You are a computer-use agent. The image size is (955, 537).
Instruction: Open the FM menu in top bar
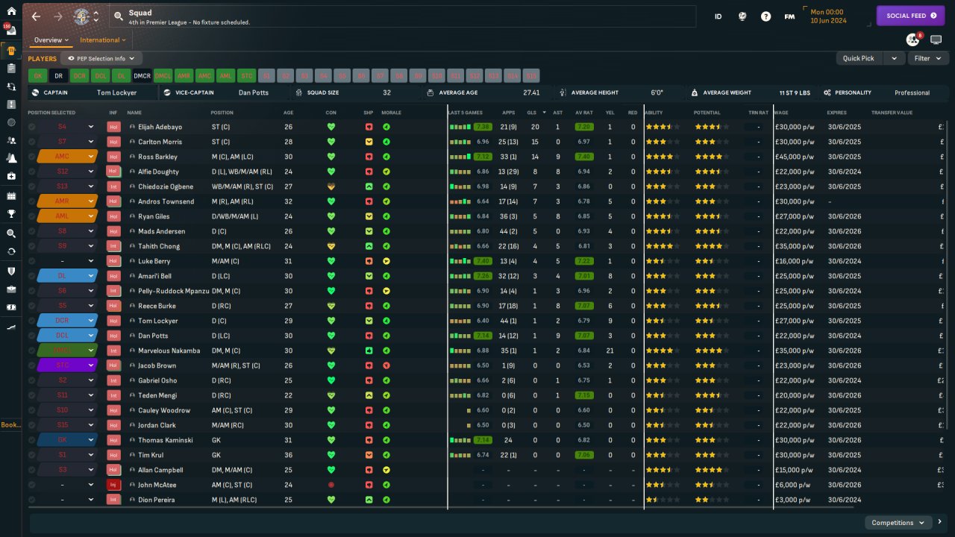tap(789, 16)
